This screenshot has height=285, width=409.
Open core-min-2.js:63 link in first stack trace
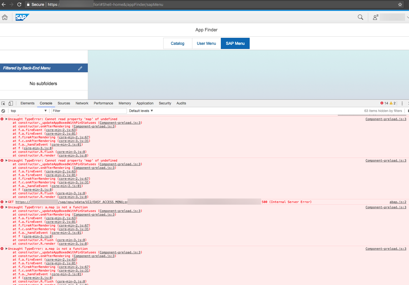(x=61, y=130)
